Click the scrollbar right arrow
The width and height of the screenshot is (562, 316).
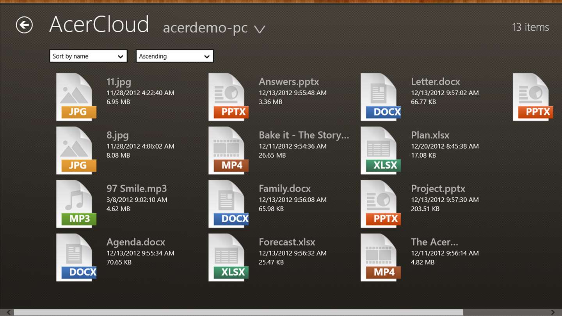click(x=553, y=312)
